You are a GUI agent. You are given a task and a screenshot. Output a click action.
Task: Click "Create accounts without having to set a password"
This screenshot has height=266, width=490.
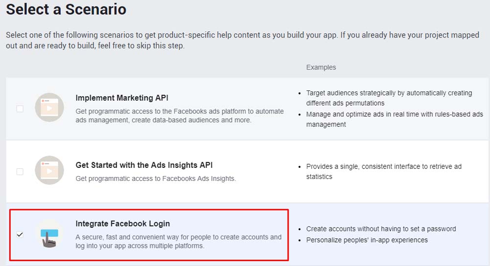click(381, 229)
